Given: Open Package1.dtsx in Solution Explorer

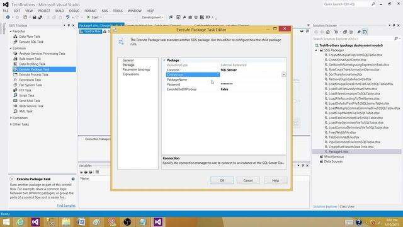Looking at the screenshot, I should click(x=338, y=151).
